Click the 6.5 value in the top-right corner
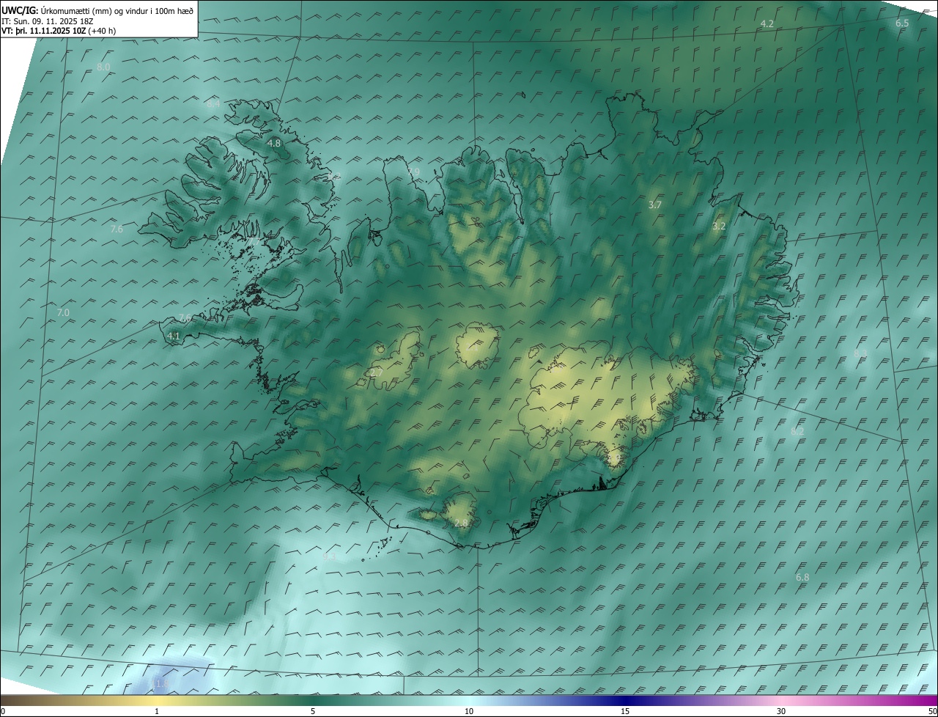938x717 pixels. [x=902, y=23]
